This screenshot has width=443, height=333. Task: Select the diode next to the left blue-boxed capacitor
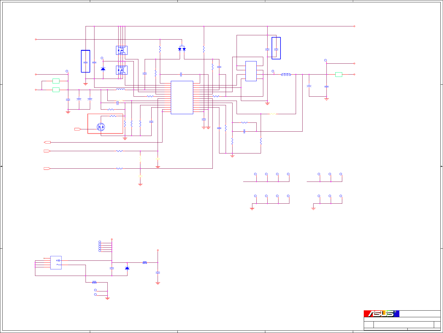103,69
